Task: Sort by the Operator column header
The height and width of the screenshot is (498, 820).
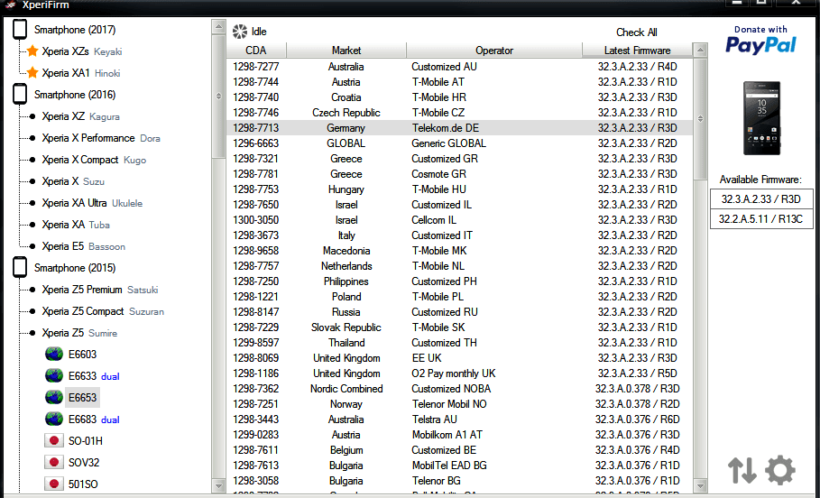Action: point(494,51)
